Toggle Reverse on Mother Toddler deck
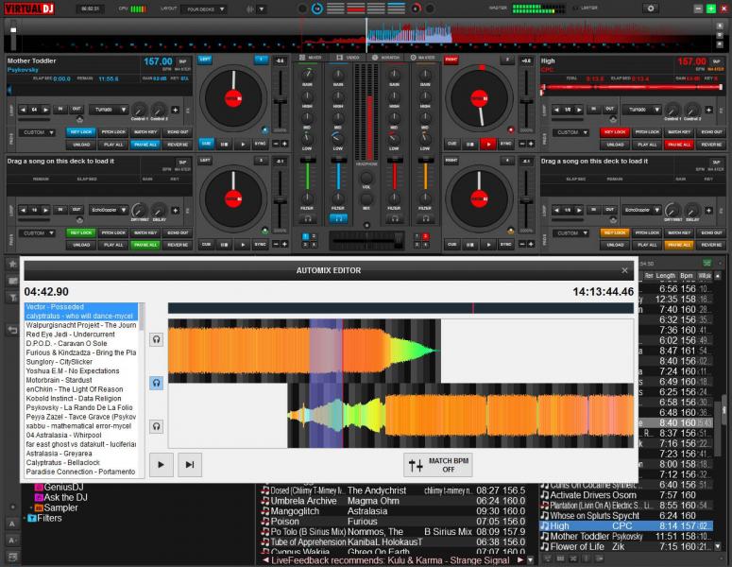The height and width of the screenshot is (567, 732). pyautogui.click(x=178, y=145)
